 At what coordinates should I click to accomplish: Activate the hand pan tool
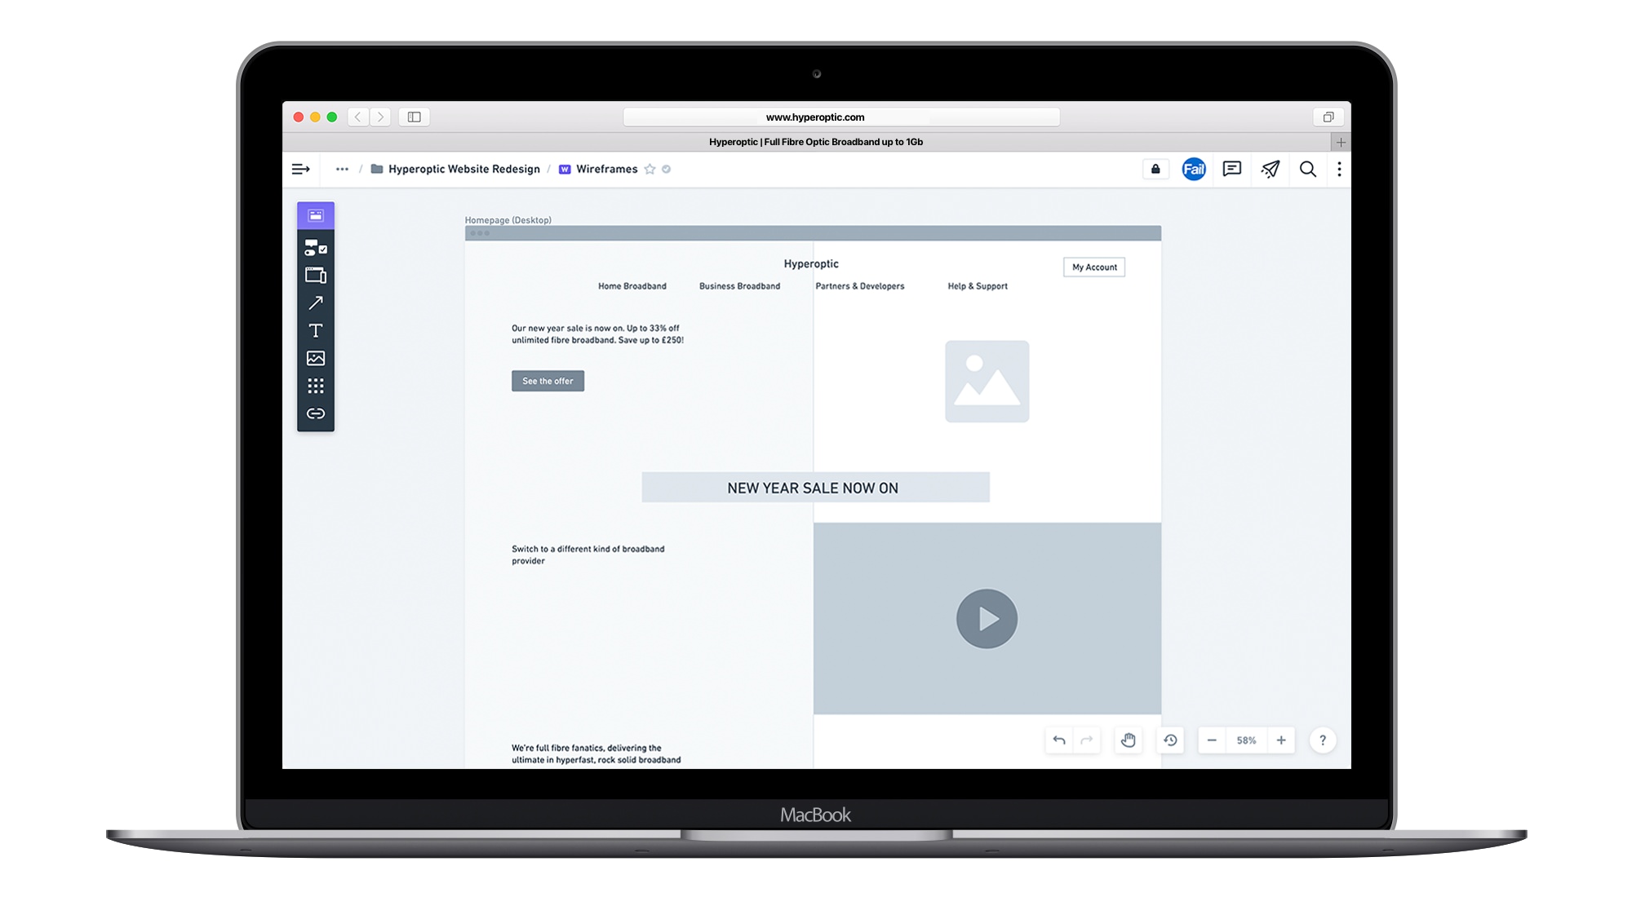click(1129, 740)
